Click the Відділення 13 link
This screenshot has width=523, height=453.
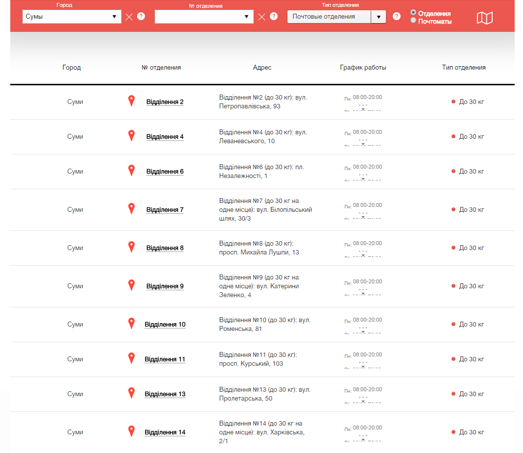click(165, 394)
